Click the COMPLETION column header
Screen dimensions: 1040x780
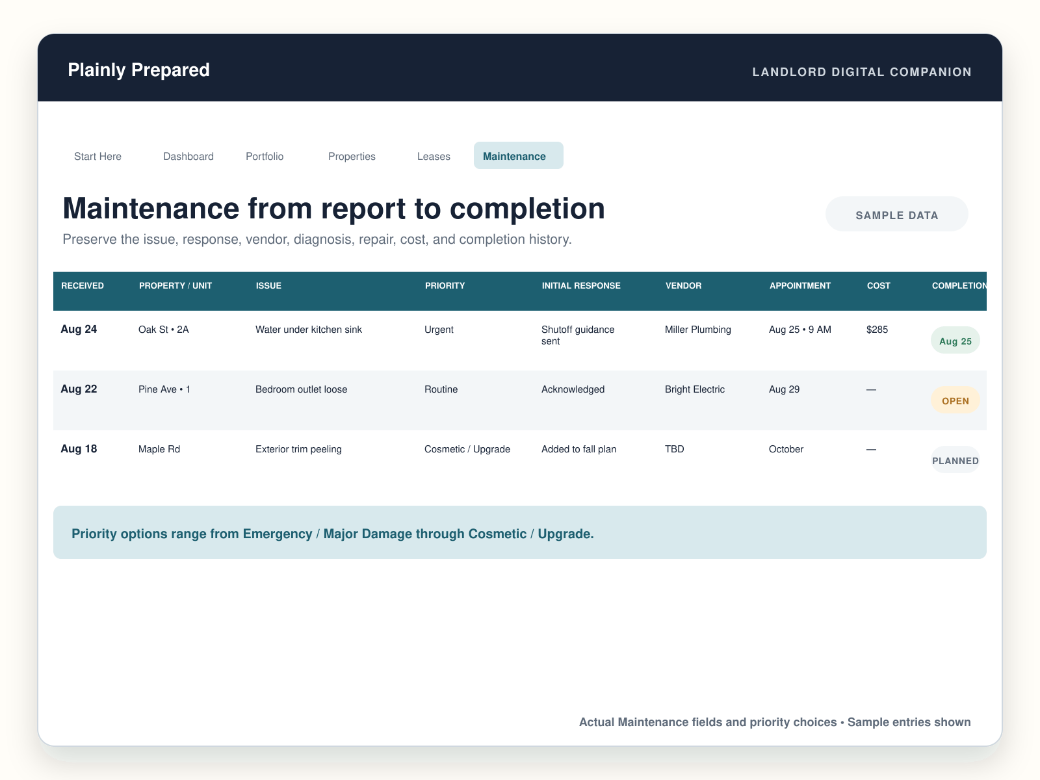click(x=959, y=286)
